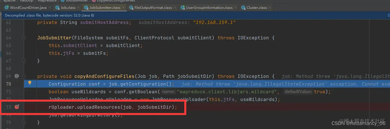Screen dimensions: 390x129
Task: Click the @ gutter icon at line 69
Action: pyautogui.click(x=17, y=76)
